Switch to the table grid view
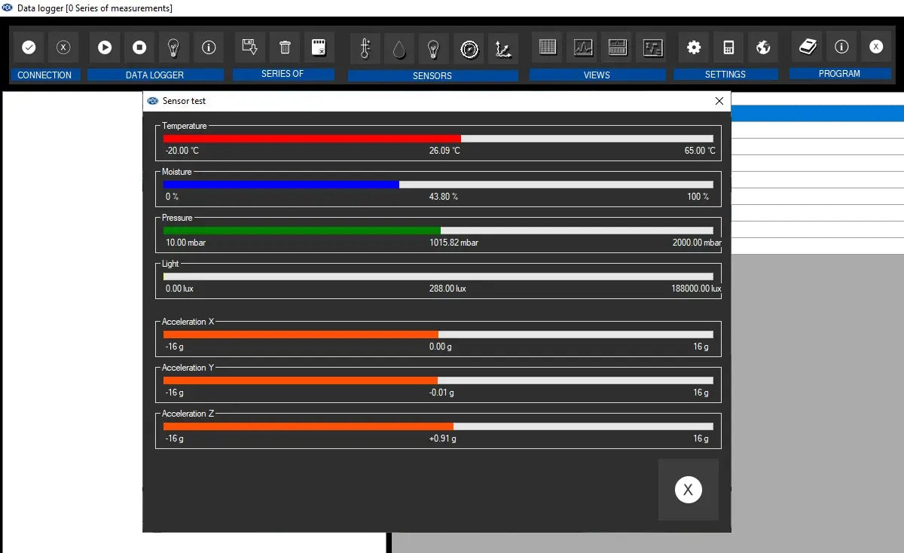Image resolution: width=904 pixels, height=553 pixels. (548, 47)
